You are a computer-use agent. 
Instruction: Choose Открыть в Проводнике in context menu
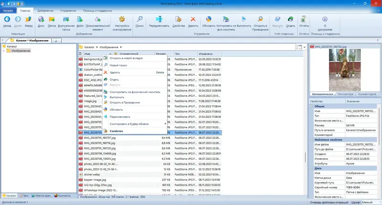pyautogui.click(x=135, y=102)
